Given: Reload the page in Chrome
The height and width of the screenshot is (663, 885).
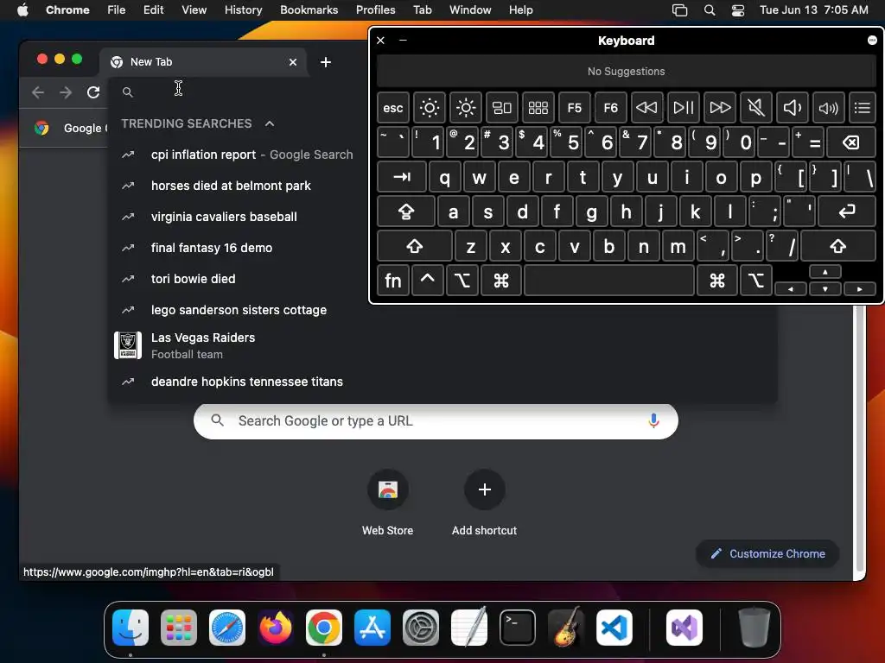Looking at the screenshot, I should (x=93, y=92).
